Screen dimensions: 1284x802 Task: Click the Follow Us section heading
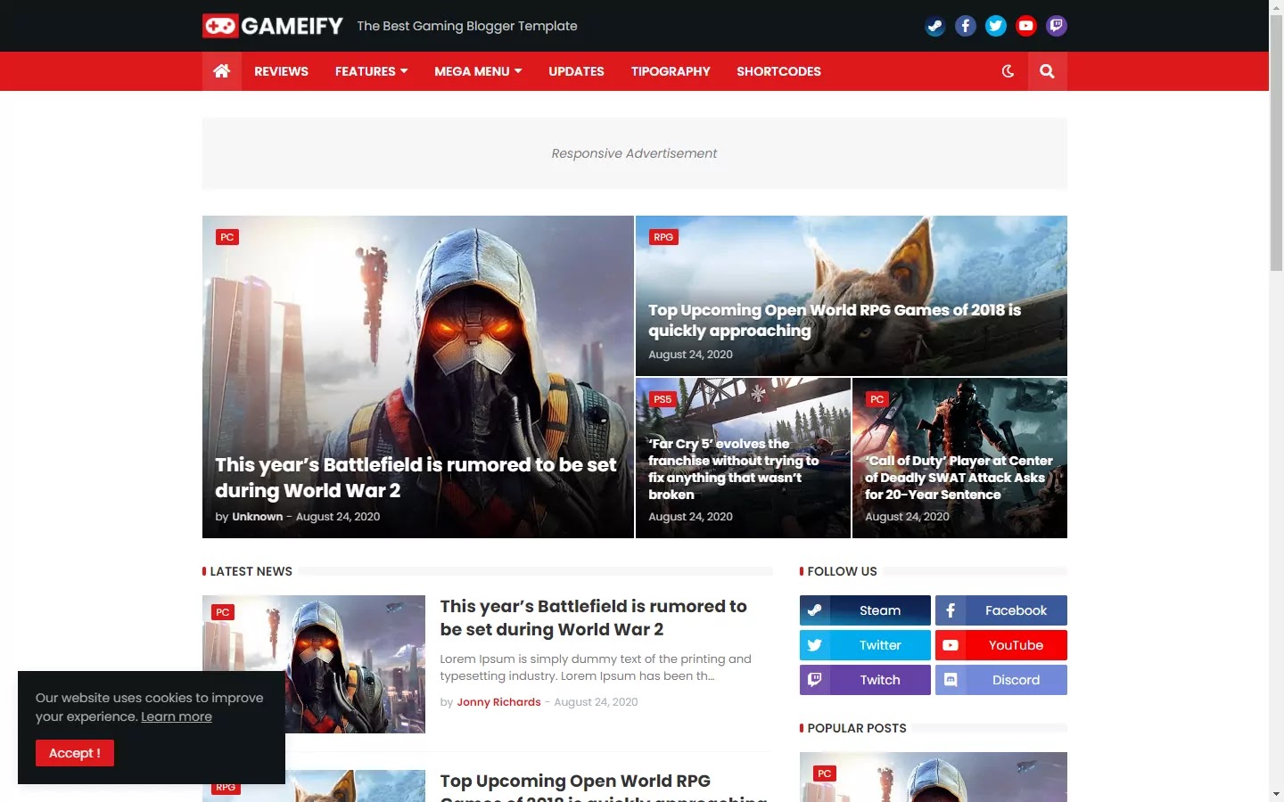(x=842, y=571)
